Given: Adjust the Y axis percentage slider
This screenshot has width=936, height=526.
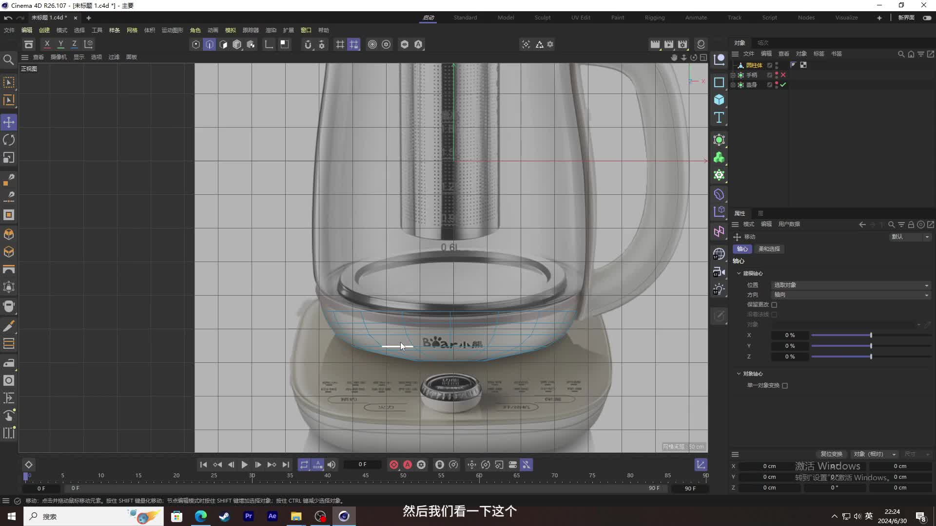Looking at the screenshot, I should click(x=871, y=346).
